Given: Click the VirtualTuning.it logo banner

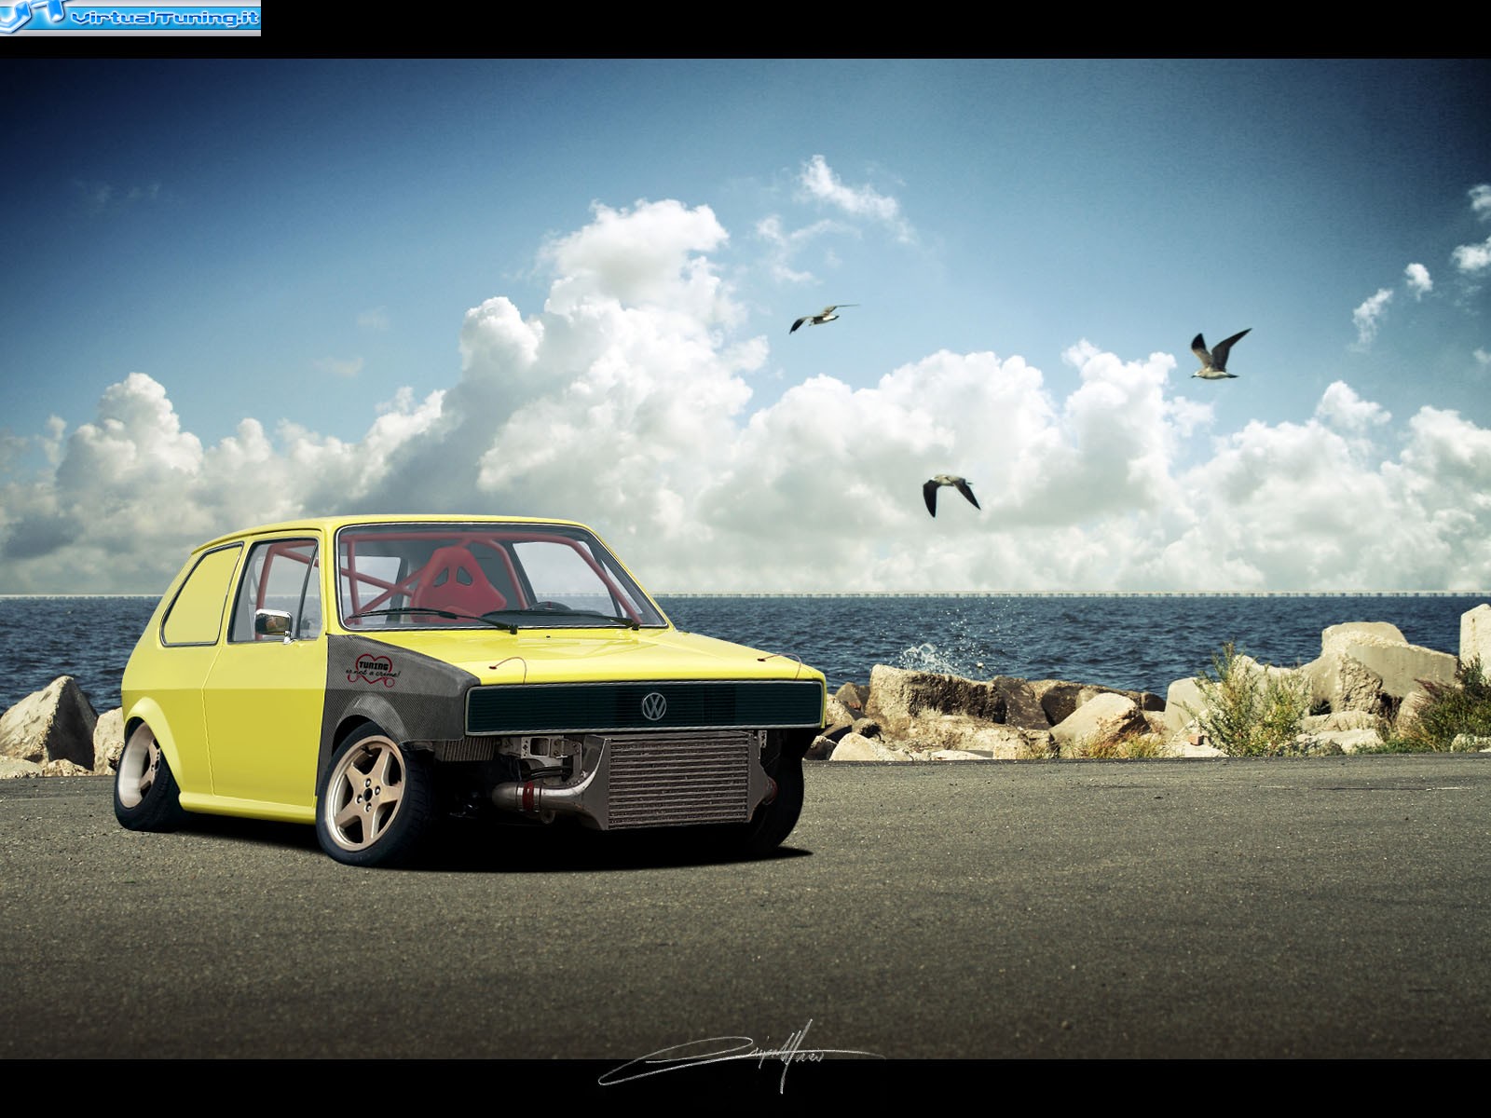Looking at the screenshot, I should 130,17.
